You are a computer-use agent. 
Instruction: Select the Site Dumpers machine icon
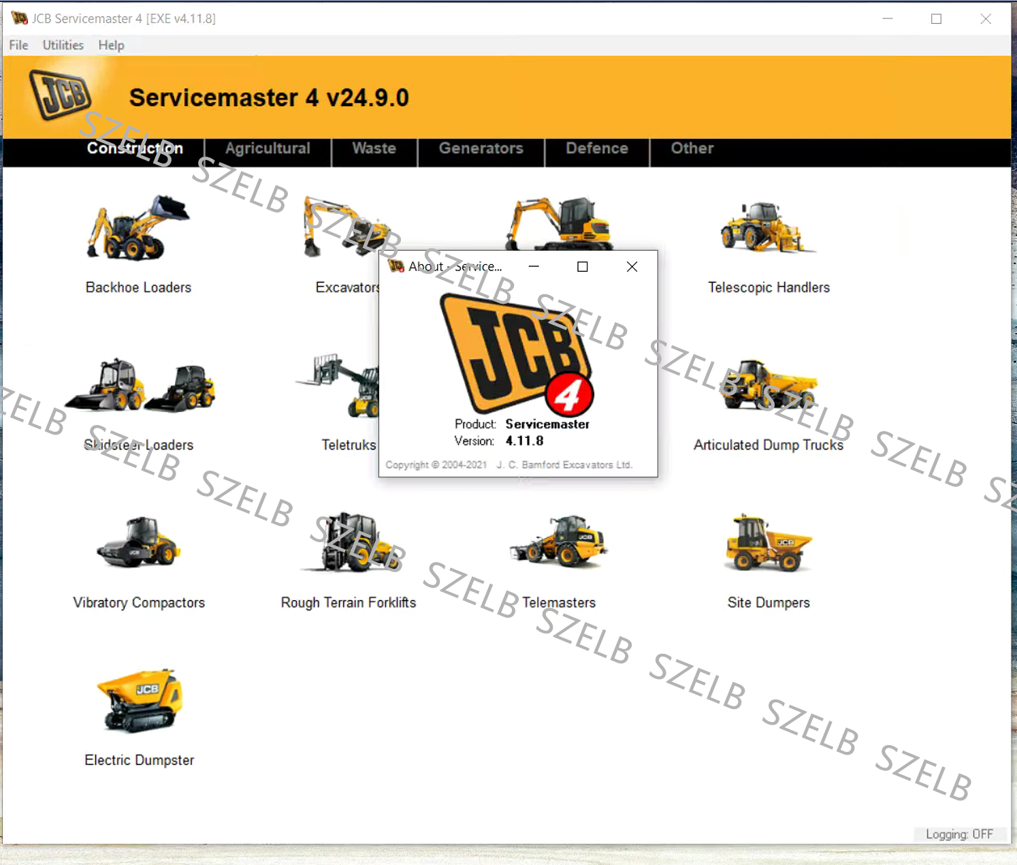pyautogui.click(x=769, y=542)
